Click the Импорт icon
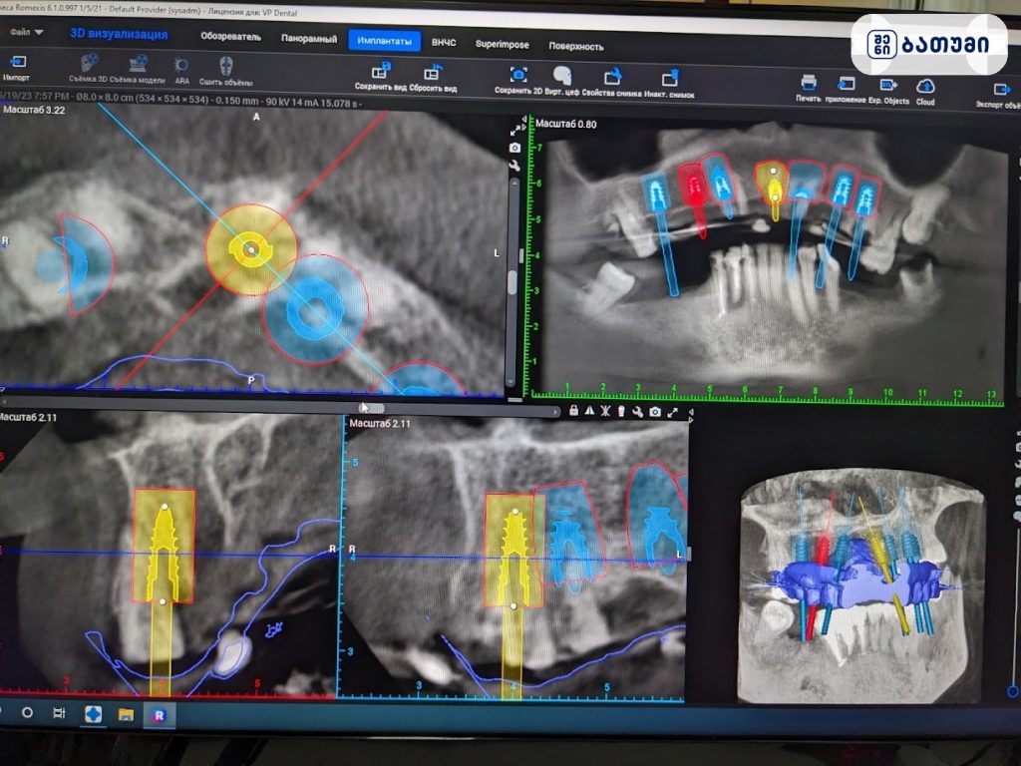Image resolution: width=1021 pixels, height=766 pixels. [18, 62]
